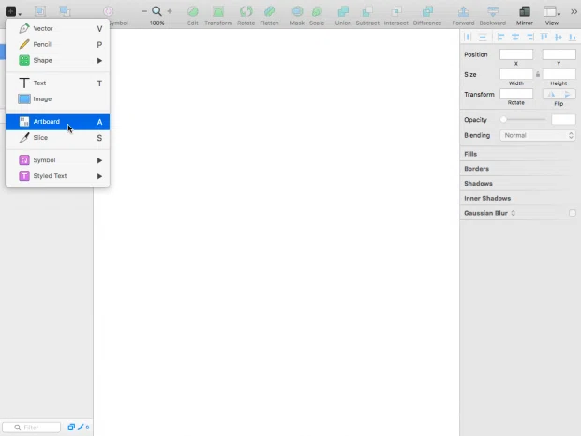The width and height of the screenshot is (581, 436).
Task: Toggle layer type filter icon near Filter
Action: [x=71, y=428]
